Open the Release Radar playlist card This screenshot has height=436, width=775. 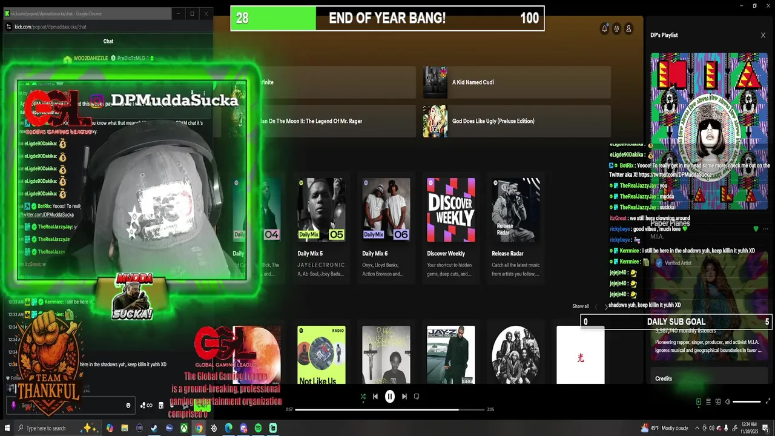click(x=516, y=229)
